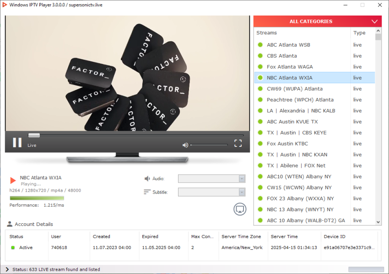Select the TX | Austin | CBS KEYE stream
This screenshot has width=389, height=274.
click(314, 133)
